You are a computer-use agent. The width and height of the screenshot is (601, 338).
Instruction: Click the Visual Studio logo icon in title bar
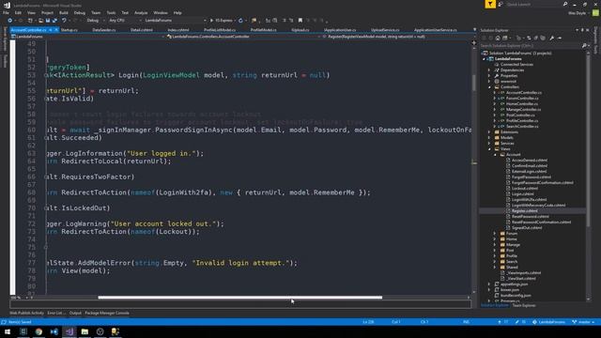[x=7, y=6]
